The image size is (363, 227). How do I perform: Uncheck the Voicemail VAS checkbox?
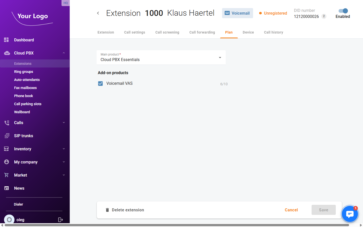[x=100, y=83]
